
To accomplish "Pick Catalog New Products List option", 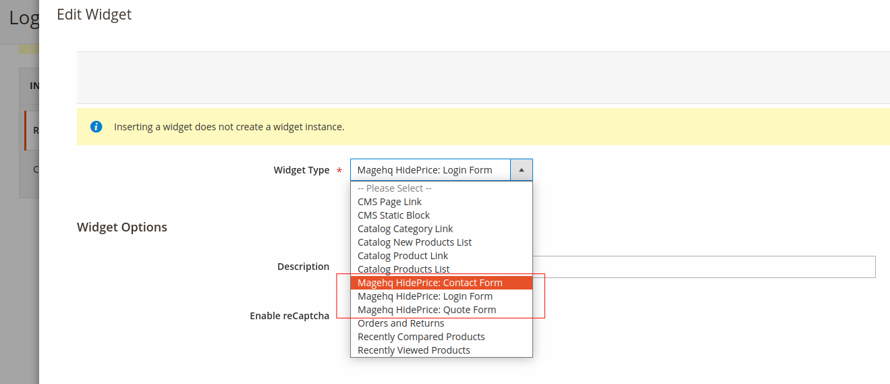I will pos(441,242).
